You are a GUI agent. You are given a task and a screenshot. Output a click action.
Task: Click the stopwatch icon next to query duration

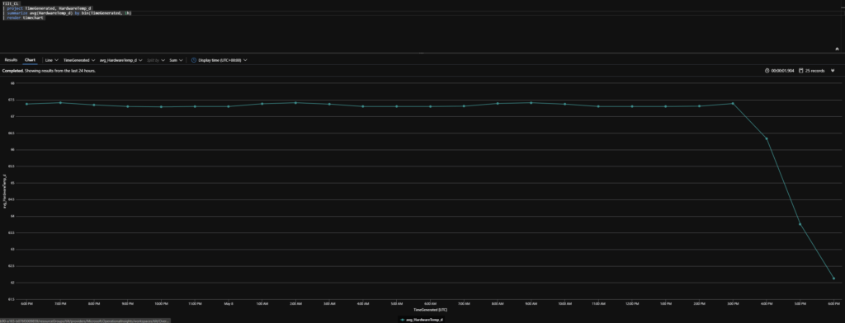(767, 71)
